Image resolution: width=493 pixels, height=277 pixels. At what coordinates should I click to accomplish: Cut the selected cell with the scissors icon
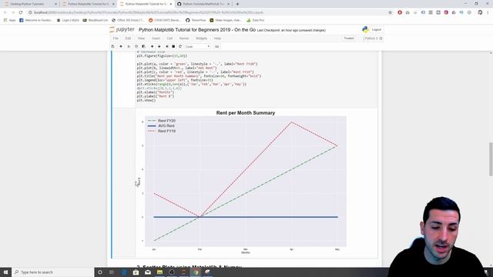coord(129,46)
